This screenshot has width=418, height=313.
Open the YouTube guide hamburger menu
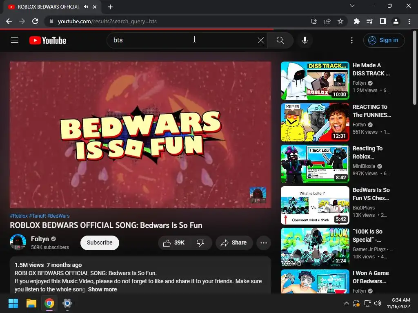point(15,40)
